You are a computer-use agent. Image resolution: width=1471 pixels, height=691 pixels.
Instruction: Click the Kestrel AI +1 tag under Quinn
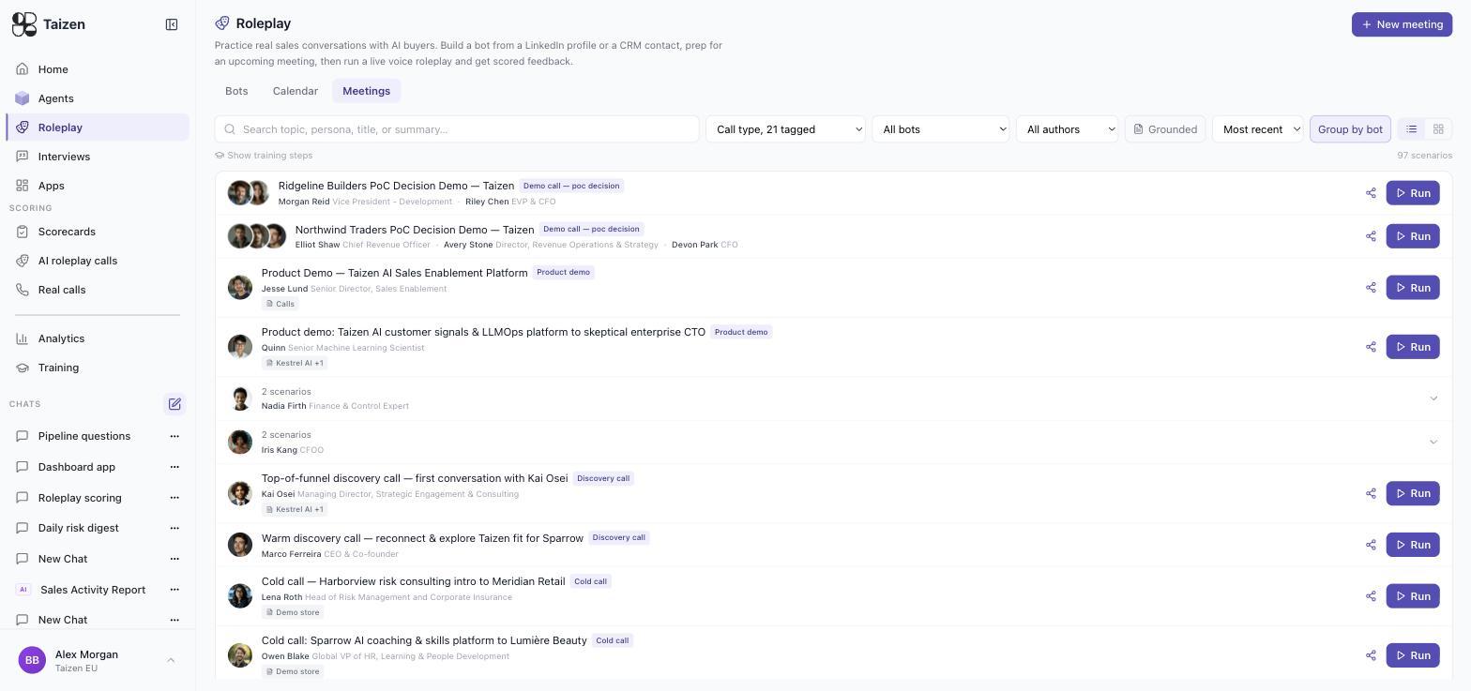(x=295, y=363)
